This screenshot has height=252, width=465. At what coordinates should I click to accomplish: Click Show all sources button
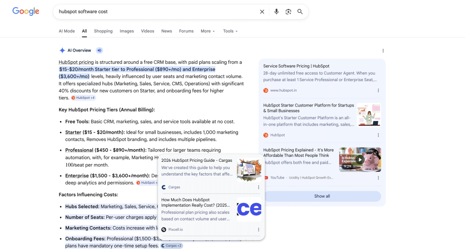pos(322,196)
